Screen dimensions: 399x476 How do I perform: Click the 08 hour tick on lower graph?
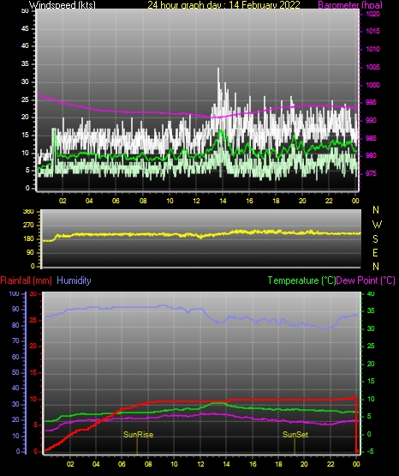[148, 464]
